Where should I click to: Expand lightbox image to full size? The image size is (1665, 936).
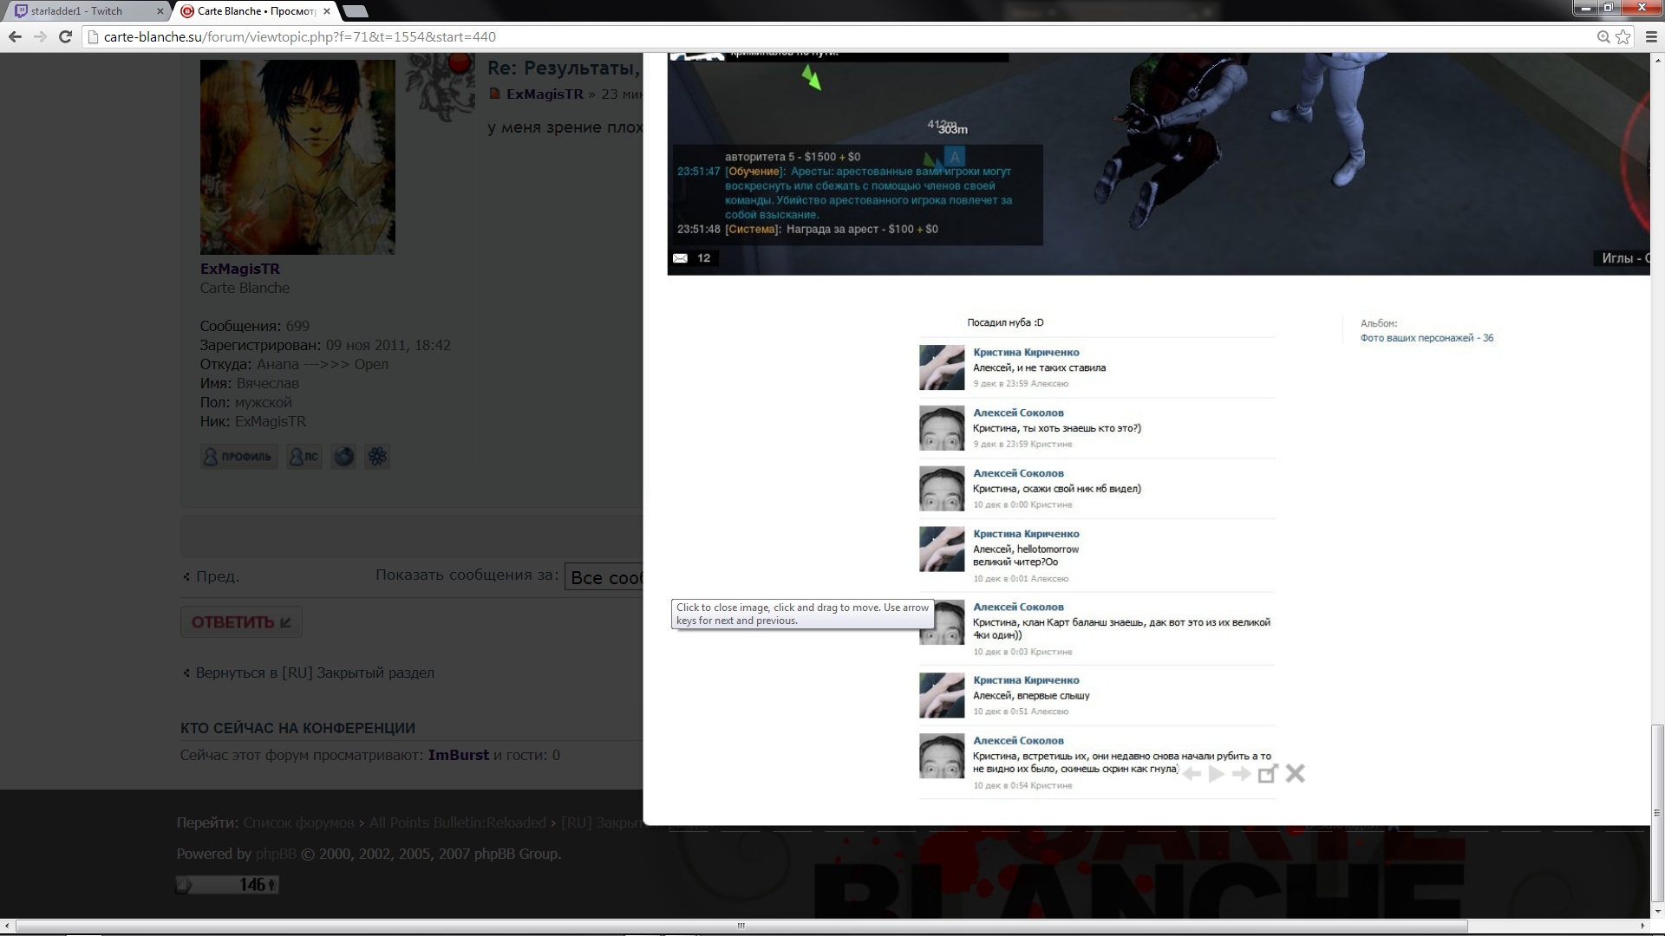[x=1267, y=774]
